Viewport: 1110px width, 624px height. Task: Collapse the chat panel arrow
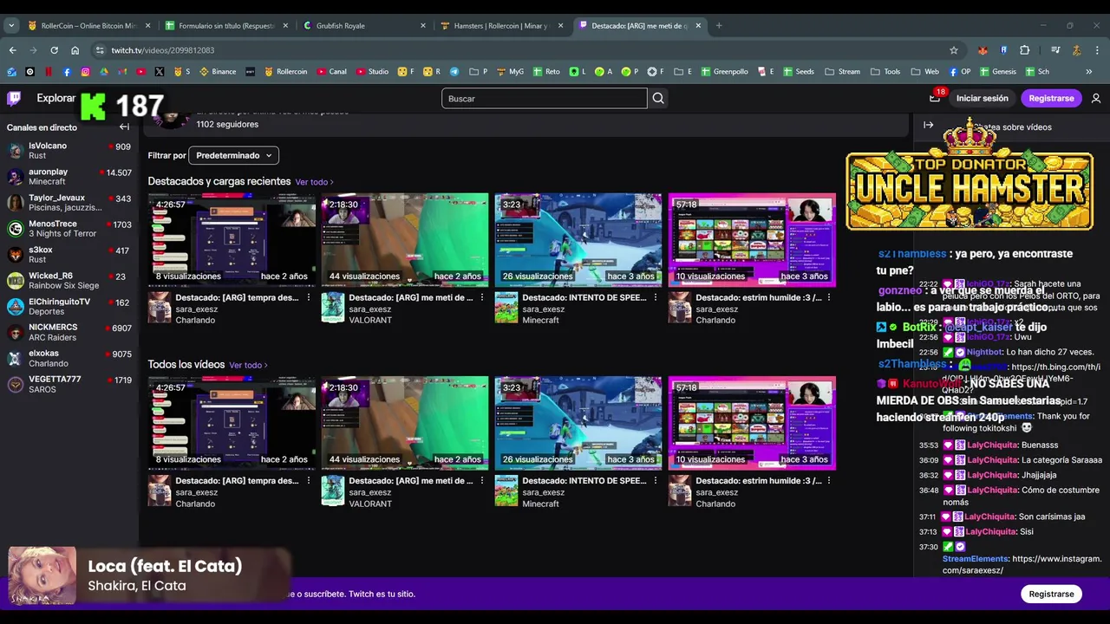(x=928, y=125)
